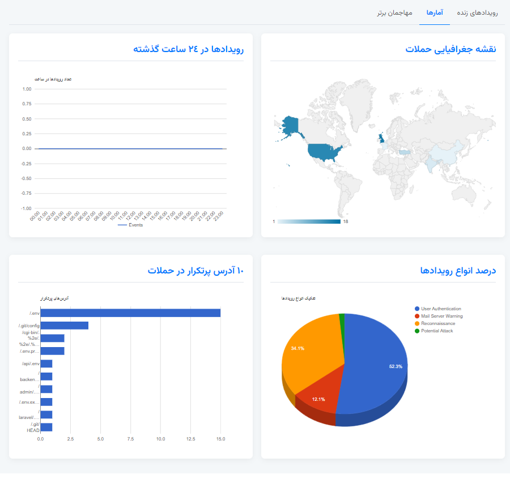
Task: Click the flat Events line at 0.00
Action: click(x=130, y=149)
